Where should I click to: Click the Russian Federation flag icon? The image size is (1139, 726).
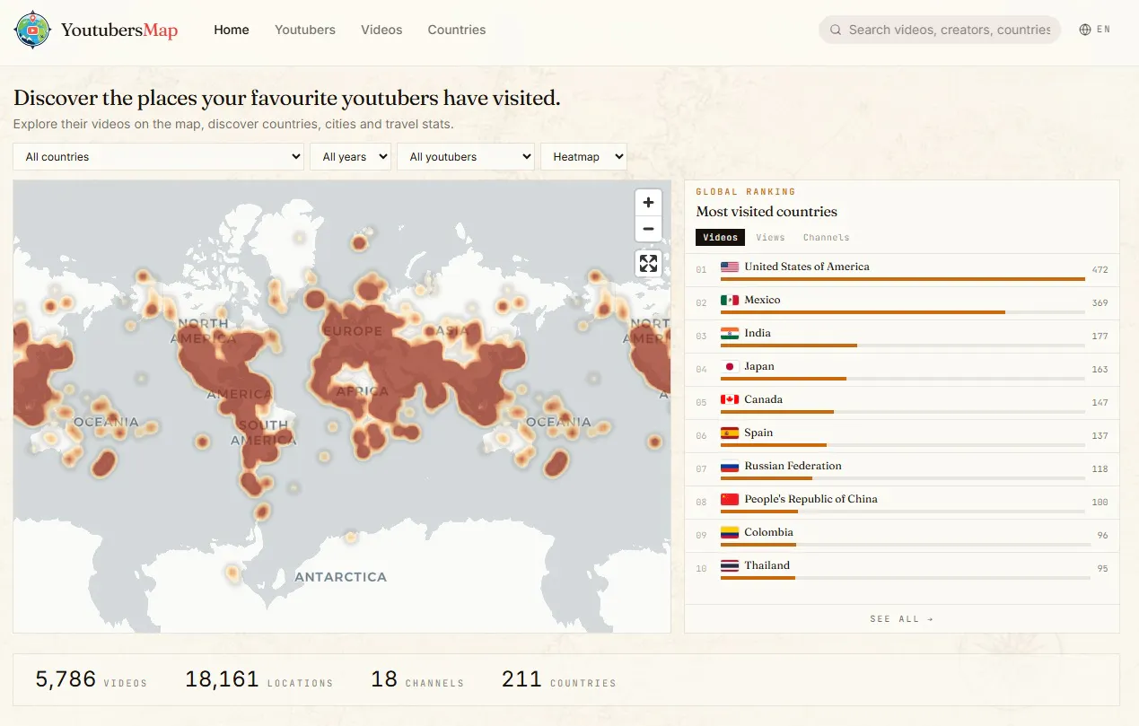pyautogui.click(x=730, y=466)
